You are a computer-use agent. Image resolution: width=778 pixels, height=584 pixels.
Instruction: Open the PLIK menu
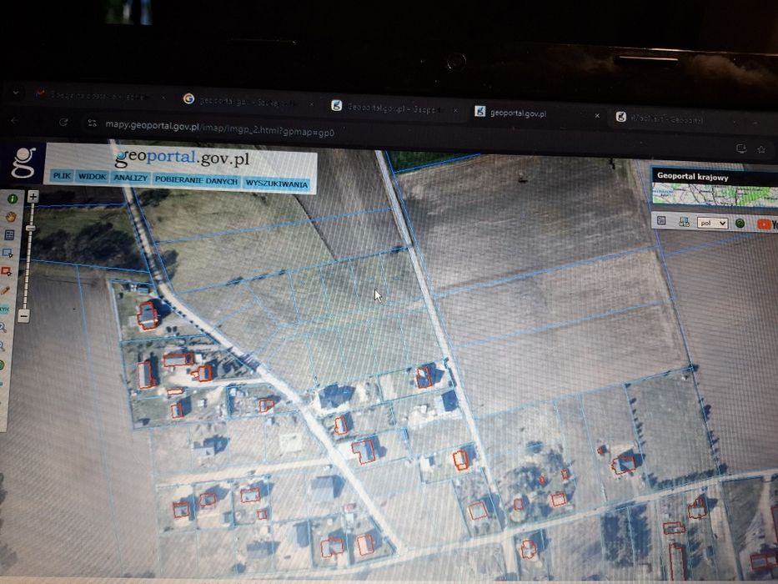[62, 176]
